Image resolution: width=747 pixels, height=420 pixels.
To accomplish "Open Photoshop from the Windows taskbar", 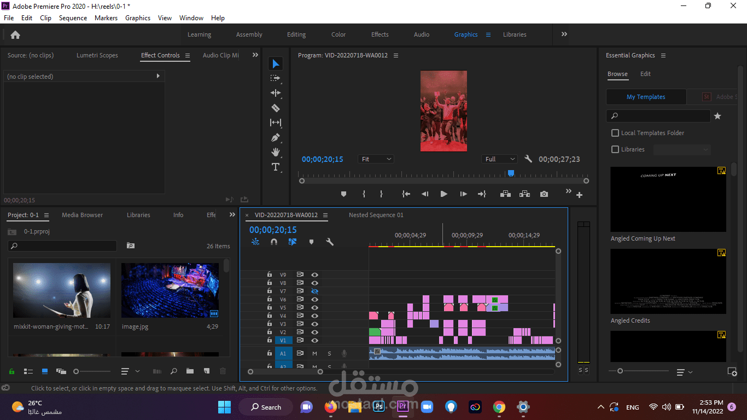I will (378, 407).
